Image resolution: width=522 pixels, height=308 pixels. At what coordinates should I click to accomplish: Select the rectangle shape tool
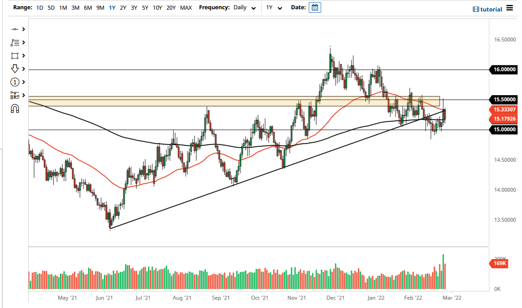pos(15,56)
